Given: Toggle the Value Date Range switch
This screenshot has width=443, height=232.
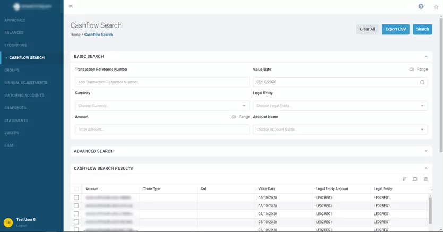Looking at the screenshot, I should (x=412, y=70).
